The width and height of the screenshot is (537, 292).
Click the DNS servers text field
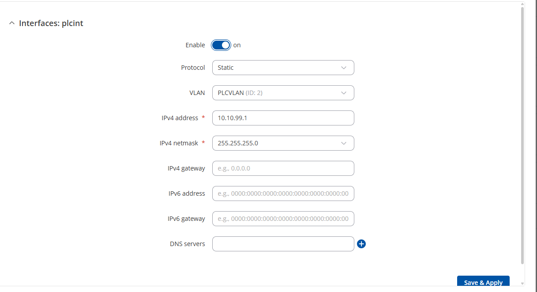point(283,244)
